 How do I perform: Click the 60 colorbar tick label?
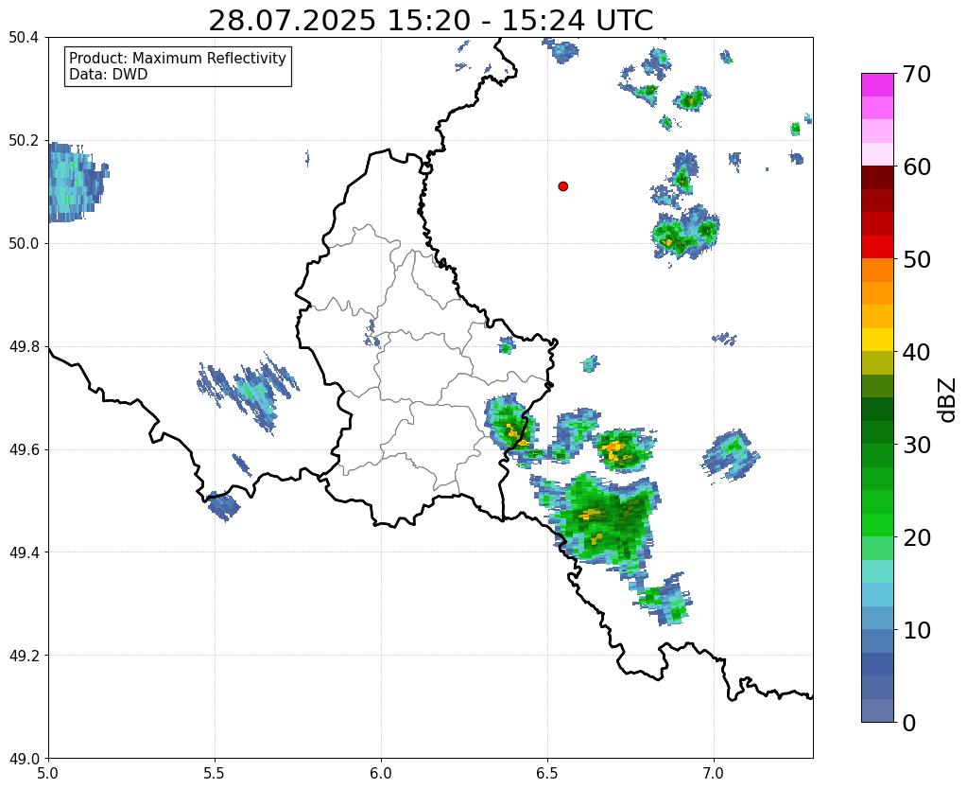(917, 167)
